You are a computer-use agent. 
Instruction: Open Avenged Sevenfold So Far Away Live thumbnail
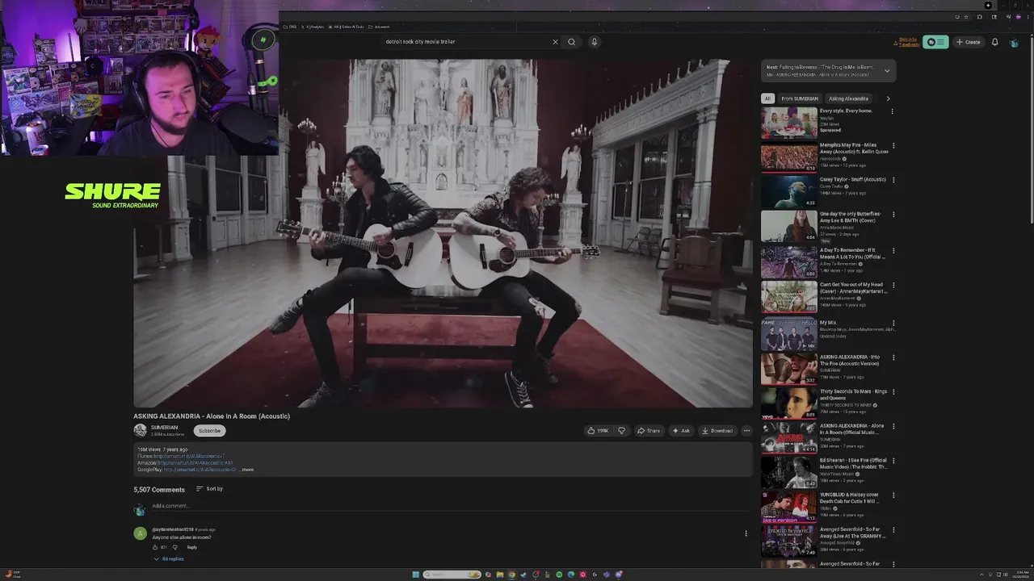tap(789, 541)
